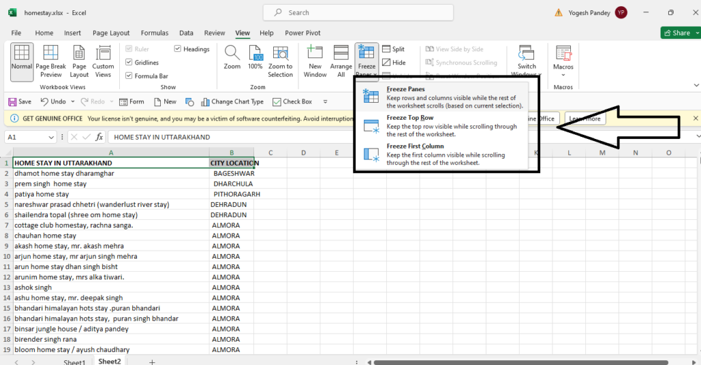Disable the Formula Bar checkbox
The width and height of the screenshot is (701, 365).
coord(129,76)
